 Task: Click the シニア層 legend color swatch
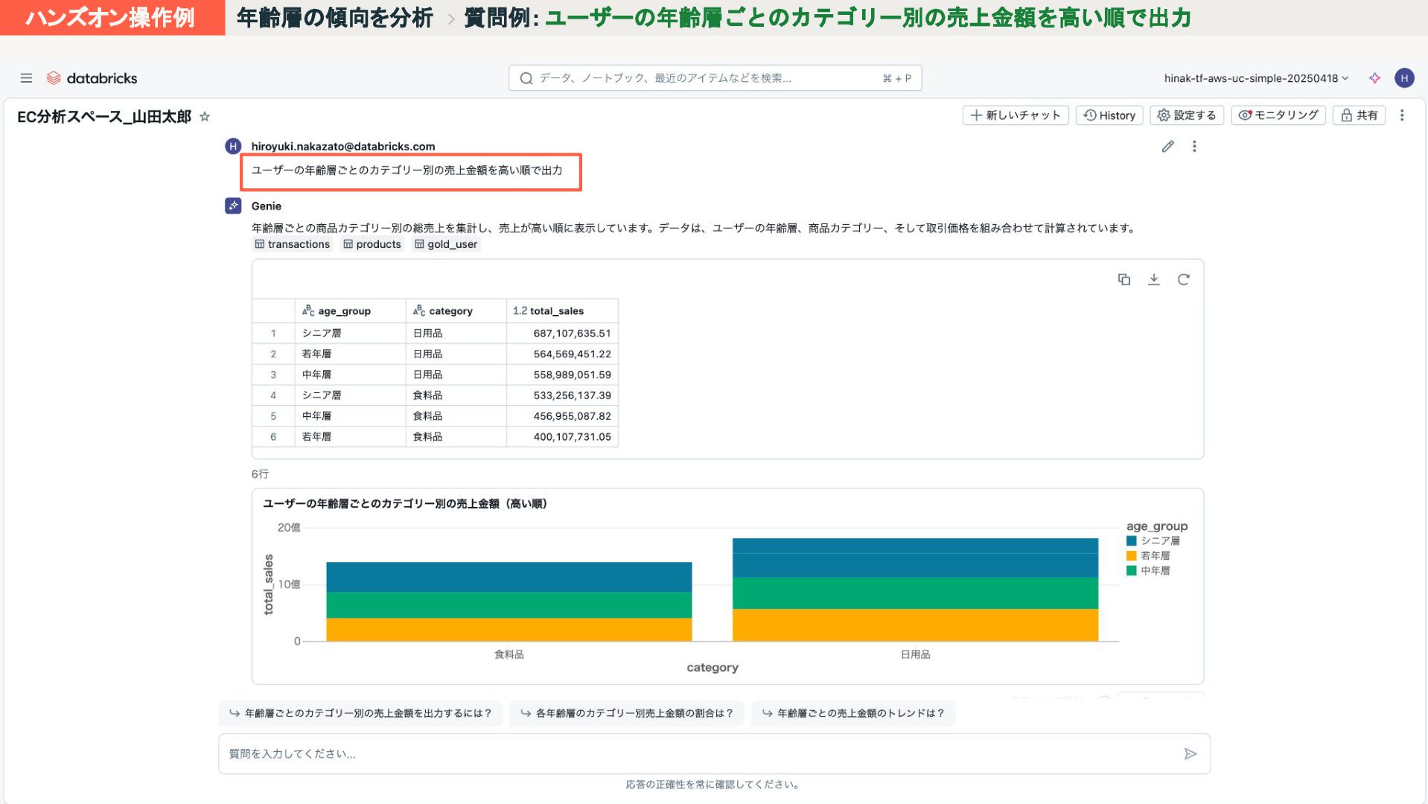point(1132,541)
